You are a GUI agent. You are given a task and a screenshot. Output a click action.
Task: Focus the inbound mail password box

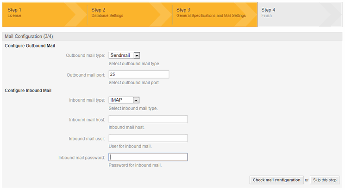pyautogui.click(x=148, y=157)
